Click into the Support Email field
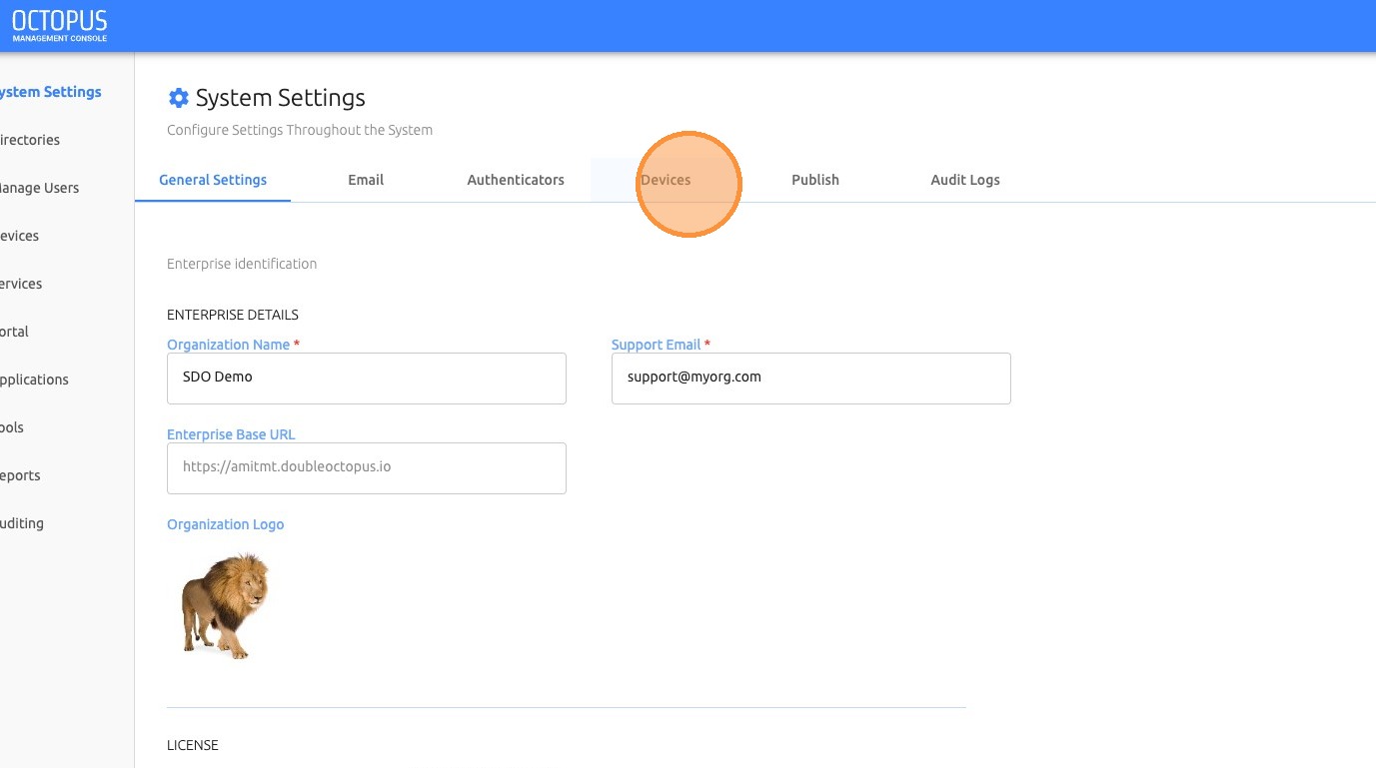 point(811,379)
